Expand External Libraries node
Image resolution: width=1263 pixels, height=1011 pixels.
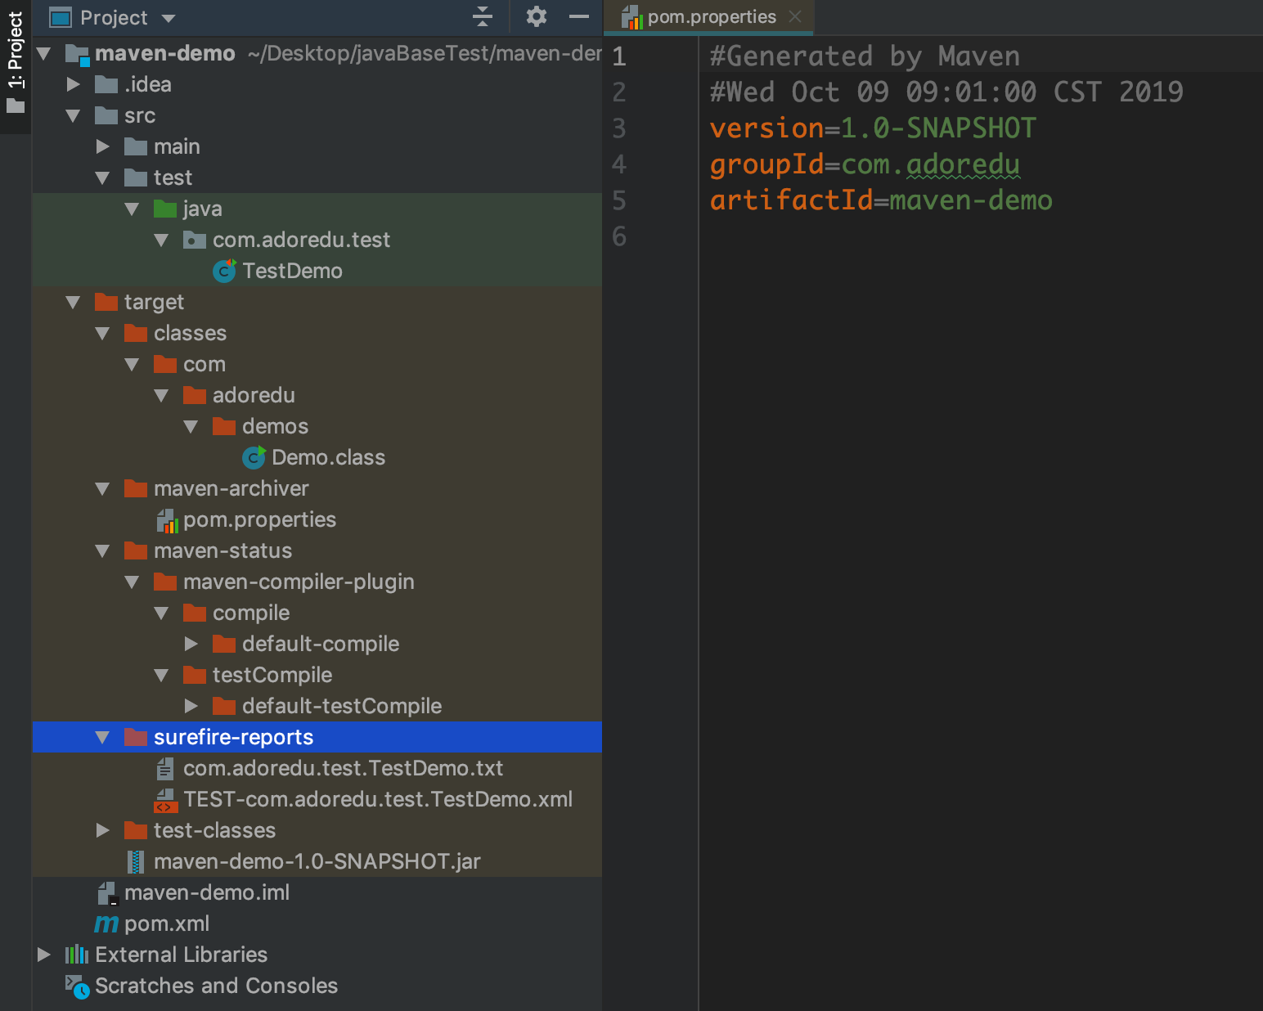[x=43, y=955]
